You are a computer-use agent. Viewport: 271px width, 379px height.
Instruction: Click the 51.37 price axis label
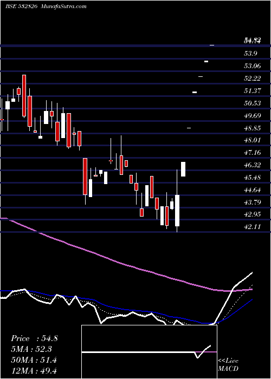(253, 90)
